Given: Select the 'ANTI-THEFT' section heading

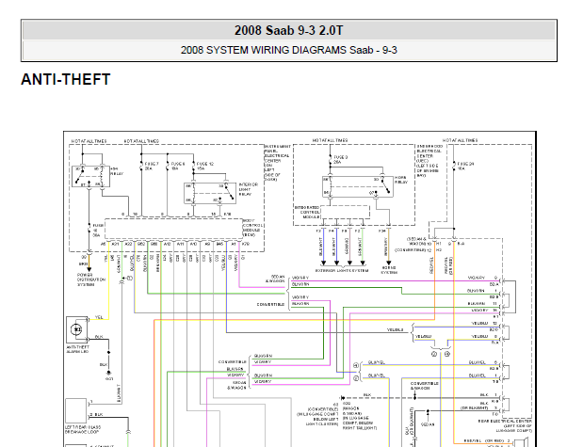Looking at the screenshot, I should [65, 79].
